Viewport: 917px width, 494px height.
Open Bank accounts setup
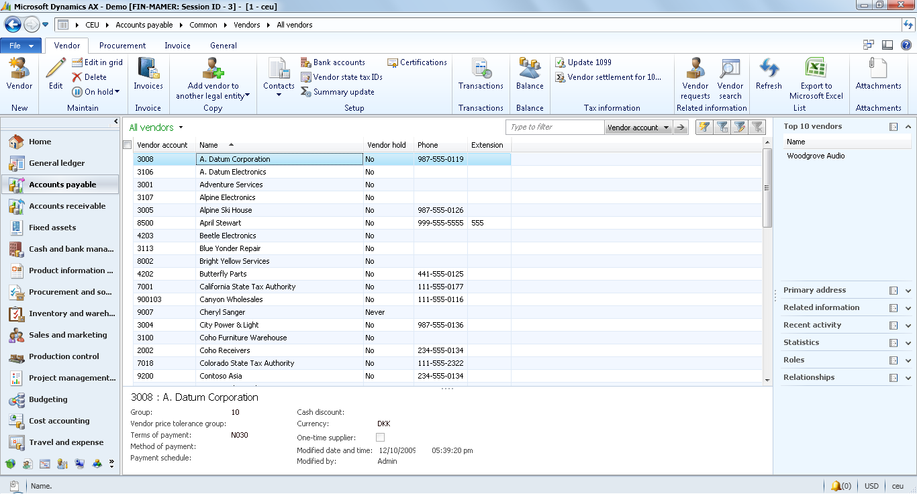333,62
